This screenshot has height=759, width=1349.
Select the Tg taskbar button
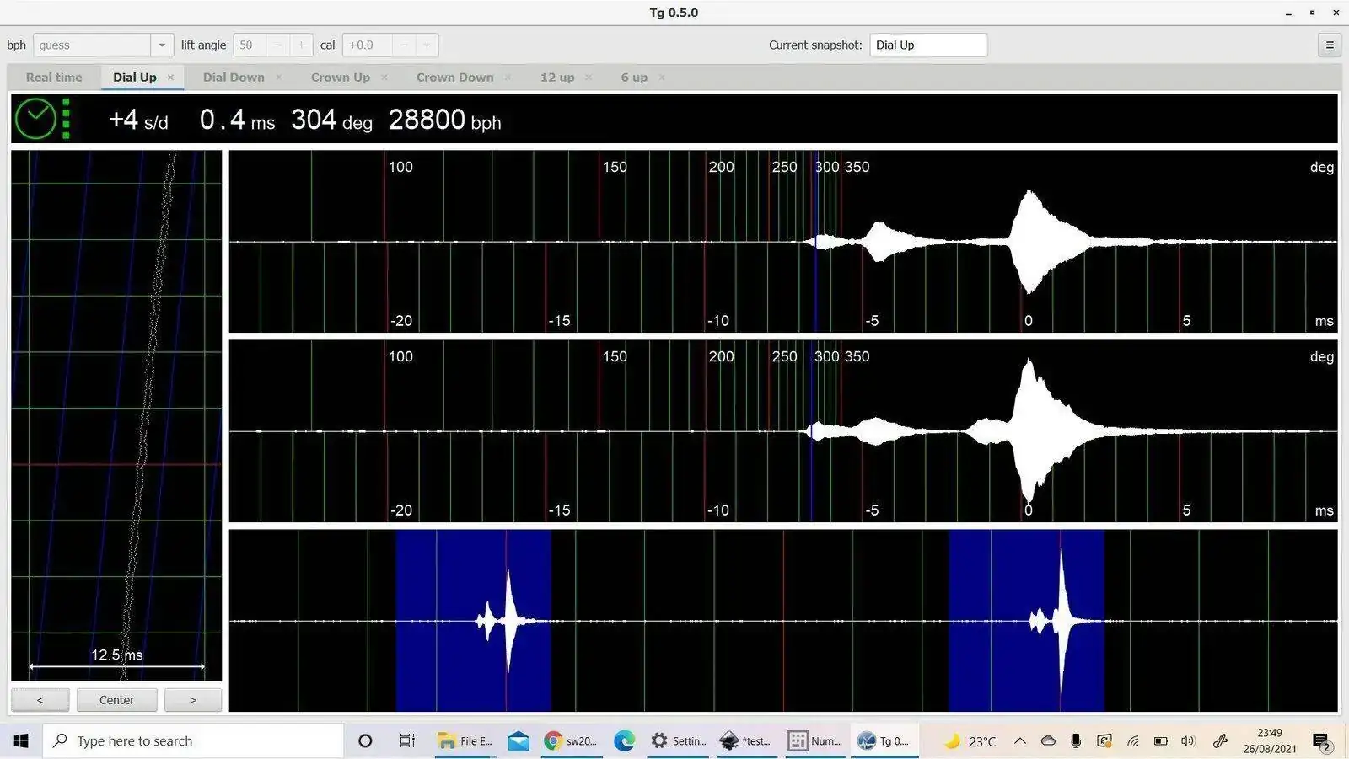tap(883, 740)
